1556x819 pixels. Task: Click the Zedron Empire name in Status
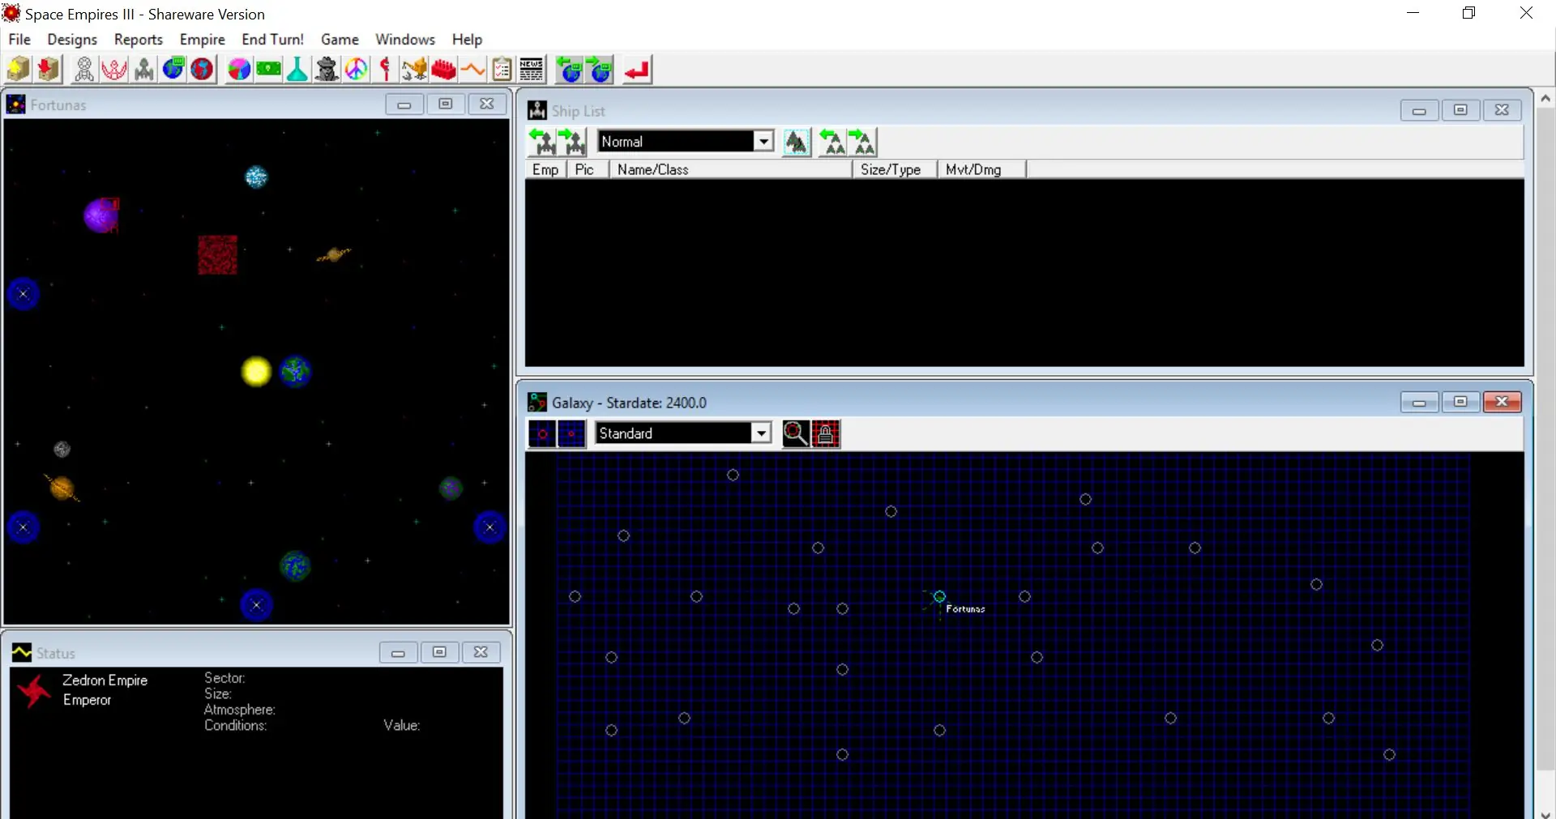click(105, 680)
